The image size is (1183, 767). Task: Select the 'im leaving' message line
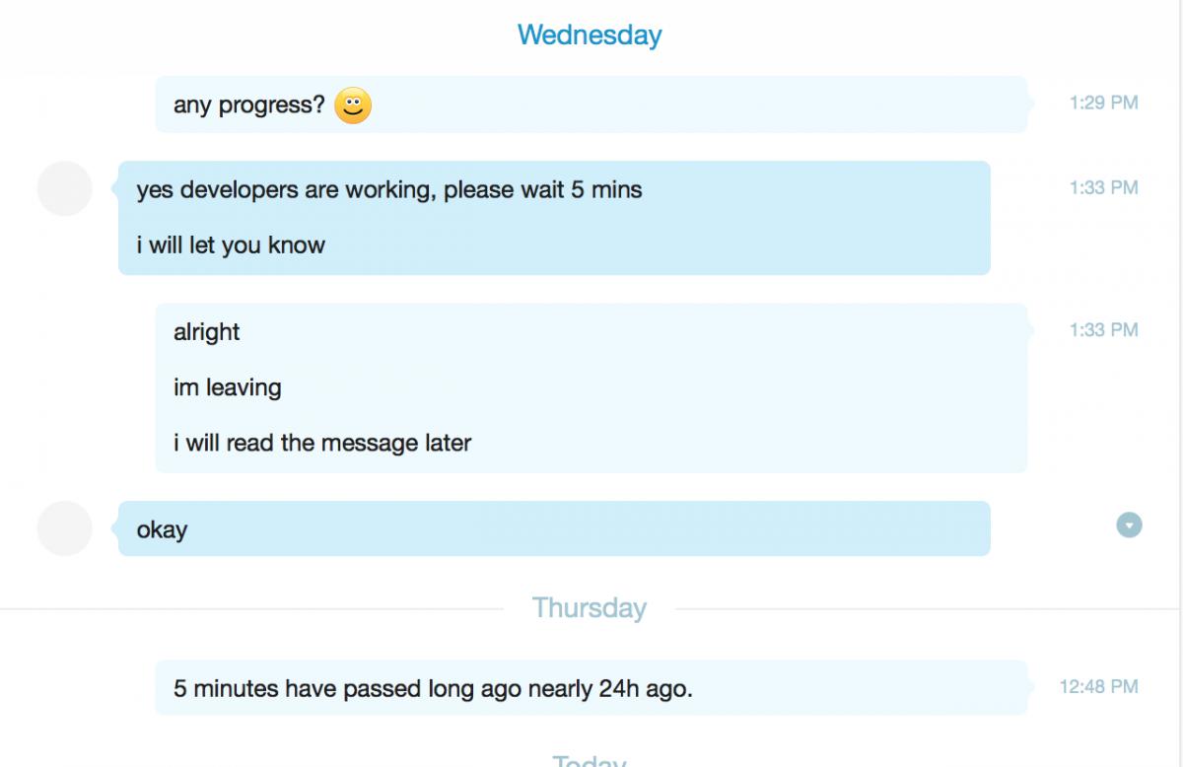pyautogui.click(x=228, y=387)
